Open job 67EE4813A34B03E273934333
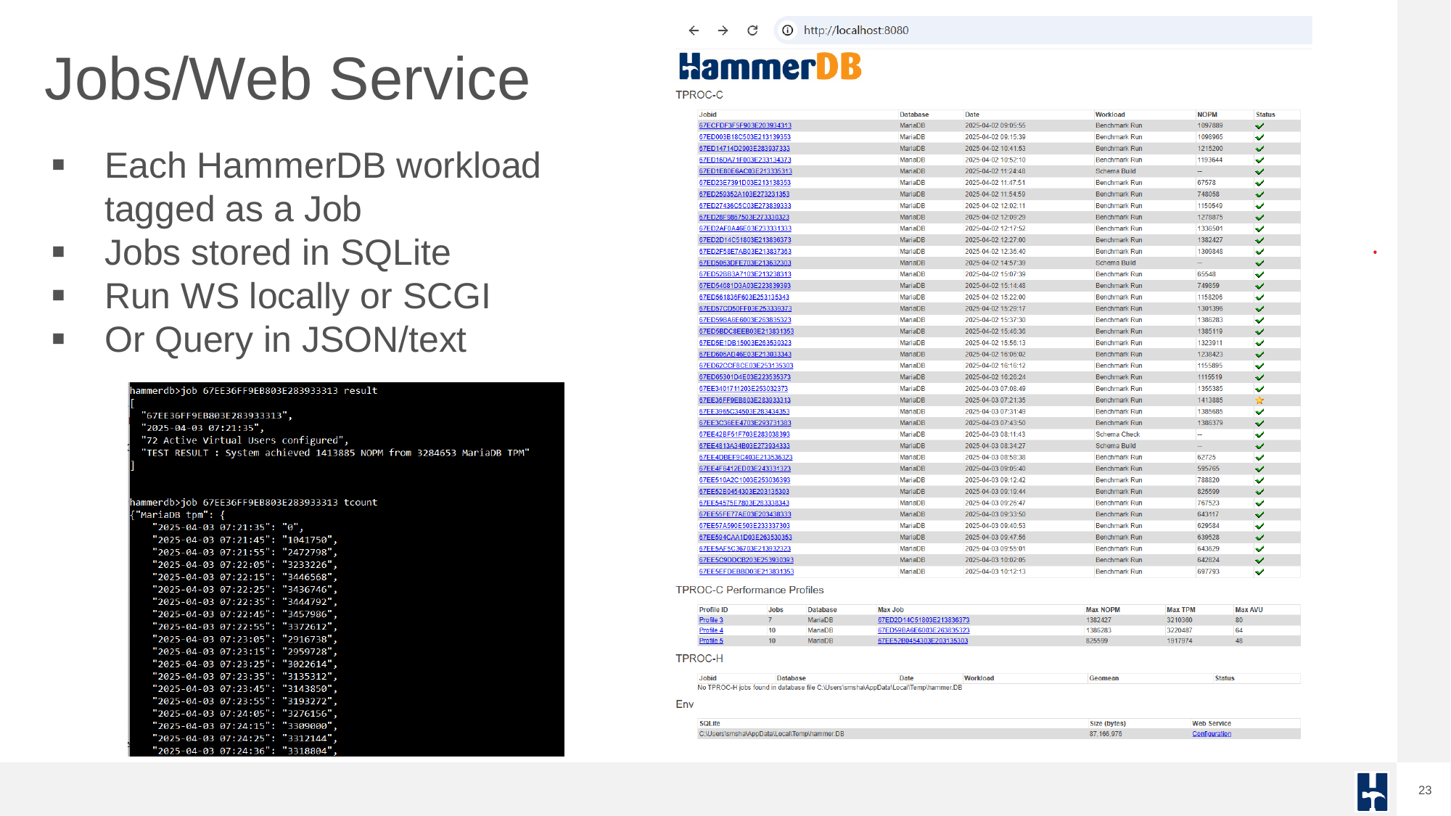Image resolution: width=1451 pixels, height=816 pixels. [x=744, y=446]
